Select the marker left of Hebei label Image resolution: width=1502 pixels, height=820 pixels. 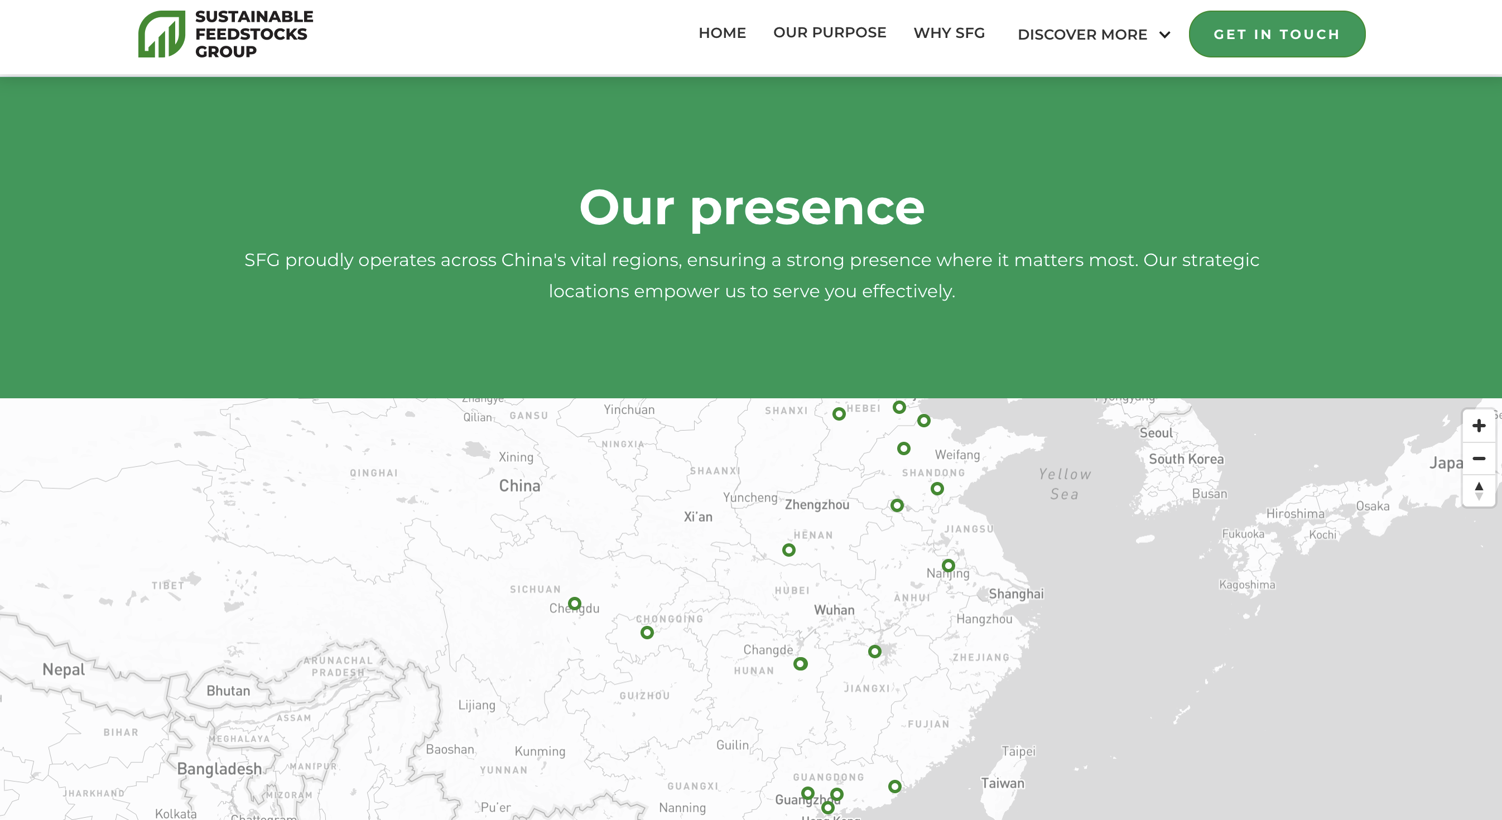coord(839,414)
